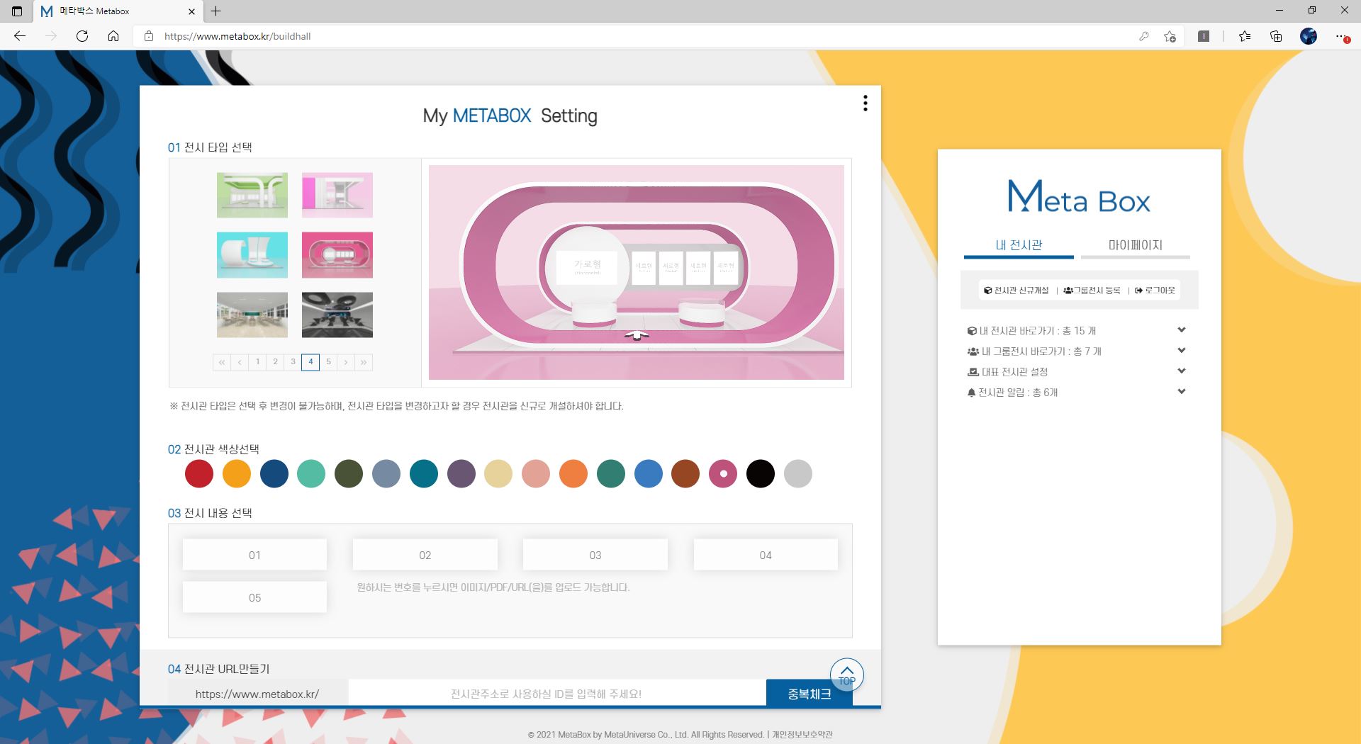Click the three-dot menu on settings panel
Image resolution: width=1361 pixels, height=744 pixels.
[865, 103]
